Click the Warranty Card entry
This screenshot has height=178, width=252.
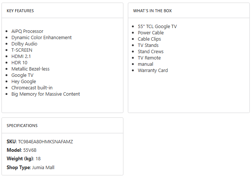pos(153,71)
